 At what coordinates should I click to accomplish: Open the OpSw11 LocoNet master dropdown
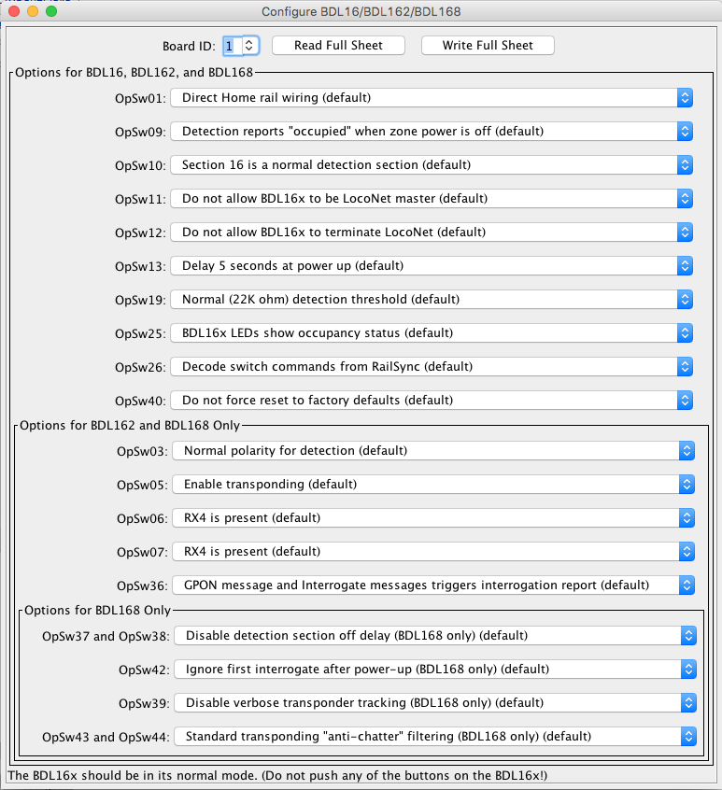pyautogui.click(x=431, y=199)
